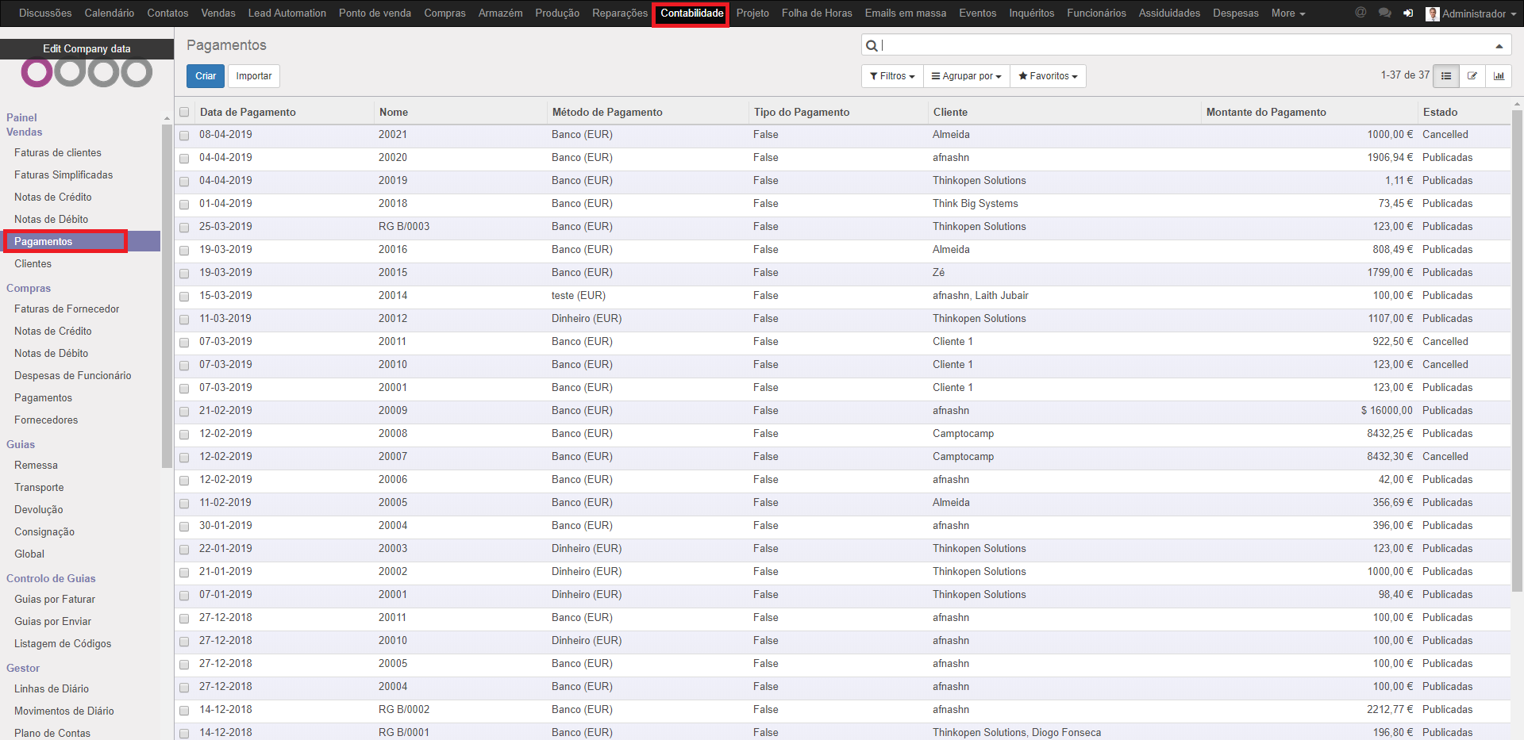
Task: Open payment row with Think Big Systems
Action: tap(842, 204)
